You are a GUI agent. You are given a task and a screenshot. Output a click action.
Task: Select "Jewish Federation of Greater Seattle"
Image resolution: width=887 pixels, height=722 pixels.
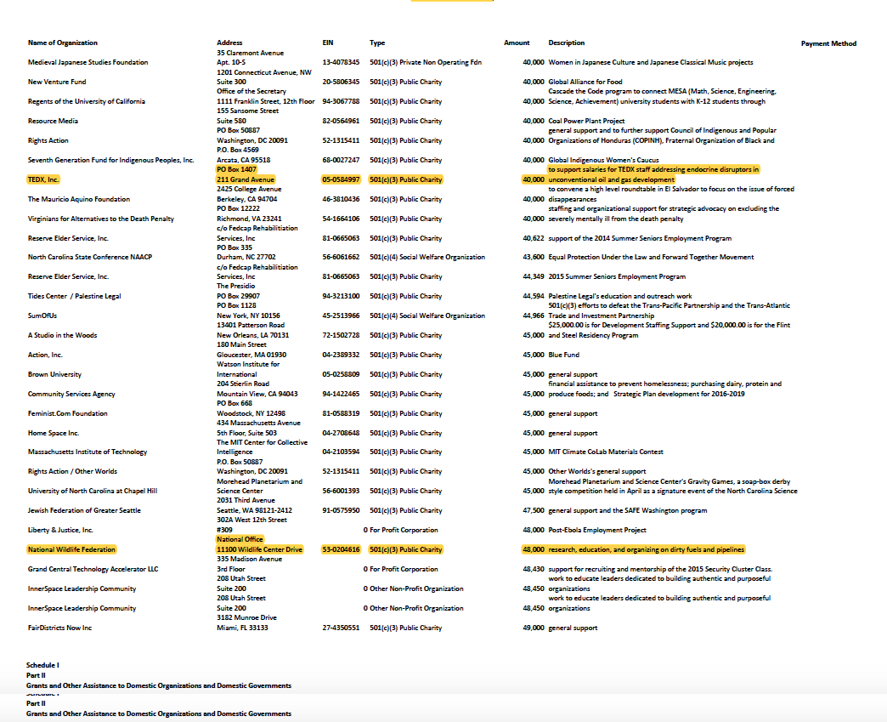tap(84, 510)
